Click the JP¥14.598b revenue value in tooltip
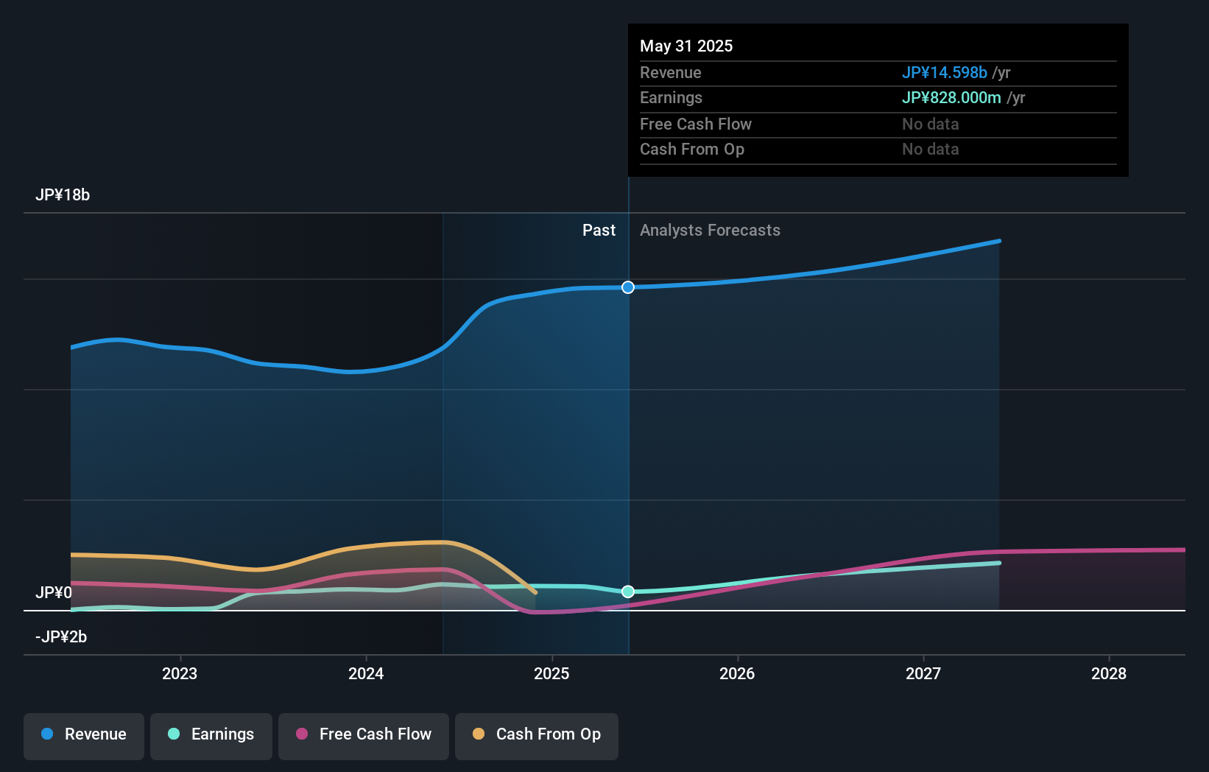This screenshot has width=1209, height=772. pos(945,73)
